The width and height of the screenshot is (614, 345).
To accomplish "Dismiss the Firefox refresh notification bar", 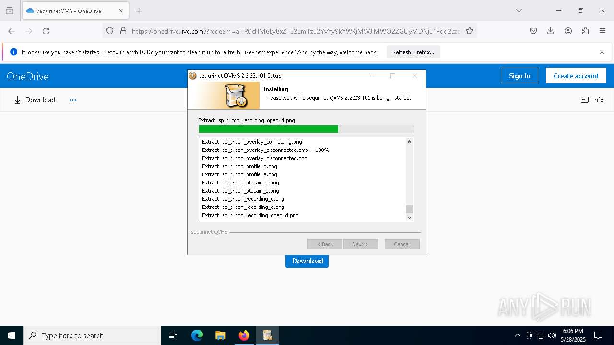I will click(x=602, y=52).
